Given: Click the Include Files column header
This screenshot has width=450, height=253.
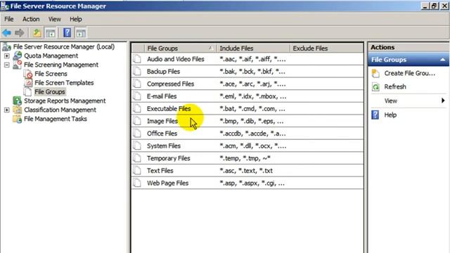Looking at the screenshot, I should coord(253,48).
